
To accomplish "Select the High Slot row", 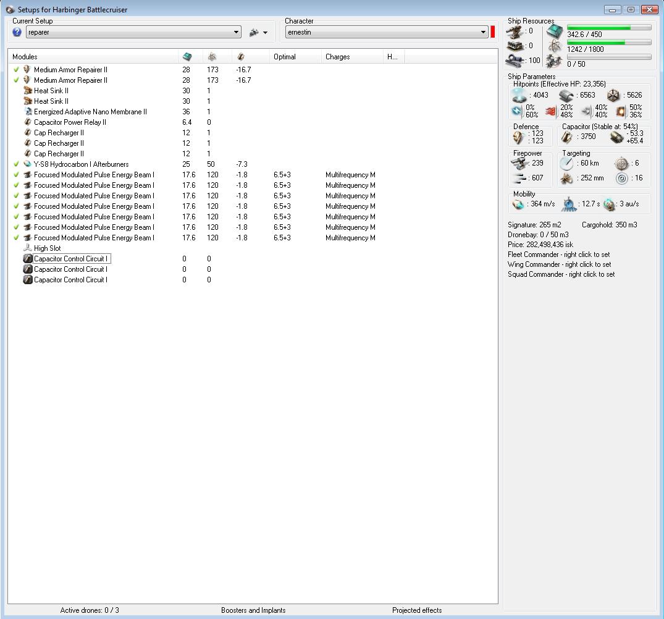I will pos(253,248).
